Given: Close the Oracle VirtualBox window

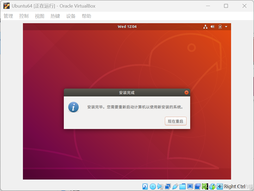Looking at the screenshot, I should [x=244, y=6].
